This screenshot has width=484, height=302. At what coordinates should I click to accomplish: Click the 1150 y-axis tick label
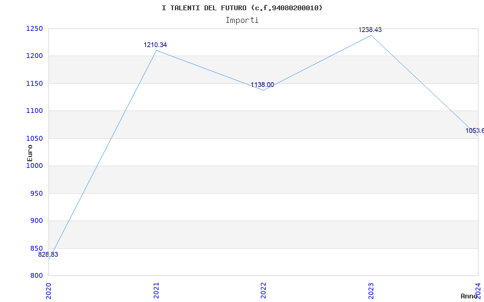pyautogui.click(x=34, y=84)
